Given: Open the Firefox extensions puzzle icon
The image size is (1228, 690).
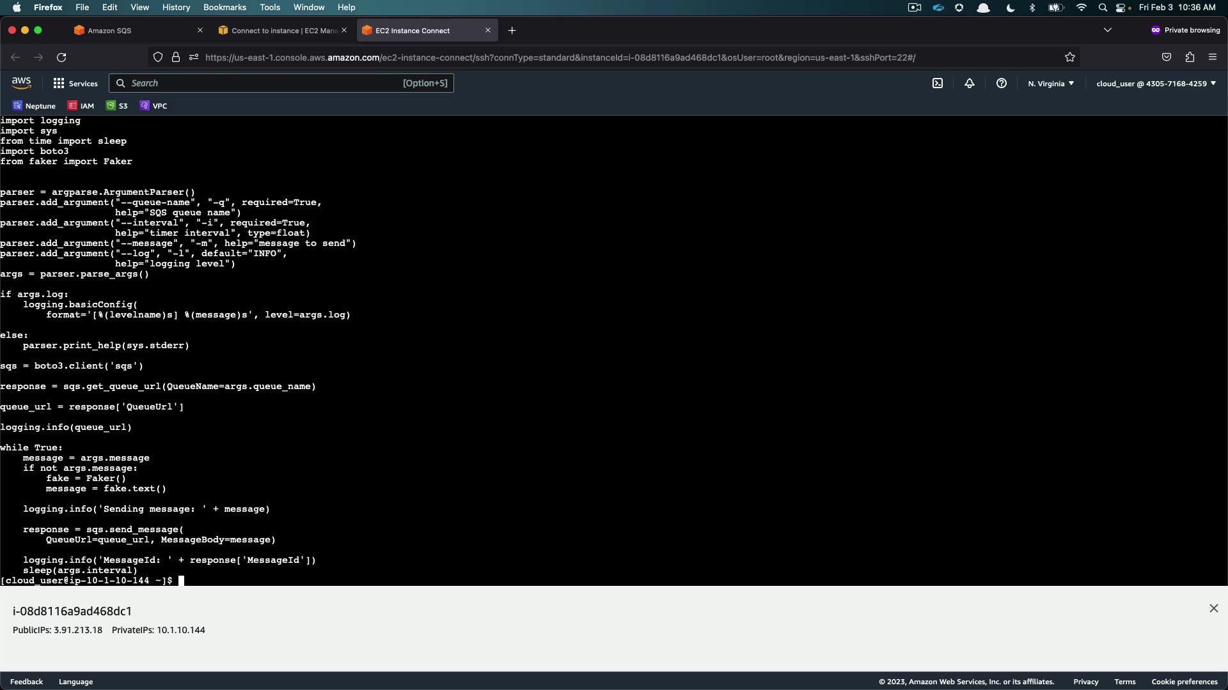Looking at the screenshot, I should coord(1190,57).
